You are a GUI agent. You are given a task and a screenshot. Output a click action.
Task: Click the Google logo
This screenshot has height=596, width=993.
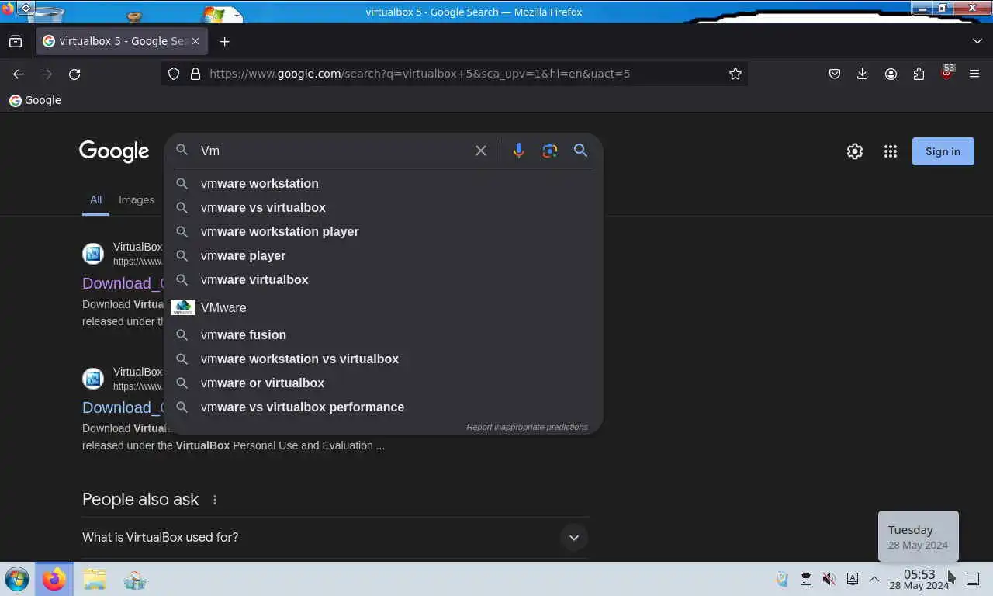[x=114, y=151]
